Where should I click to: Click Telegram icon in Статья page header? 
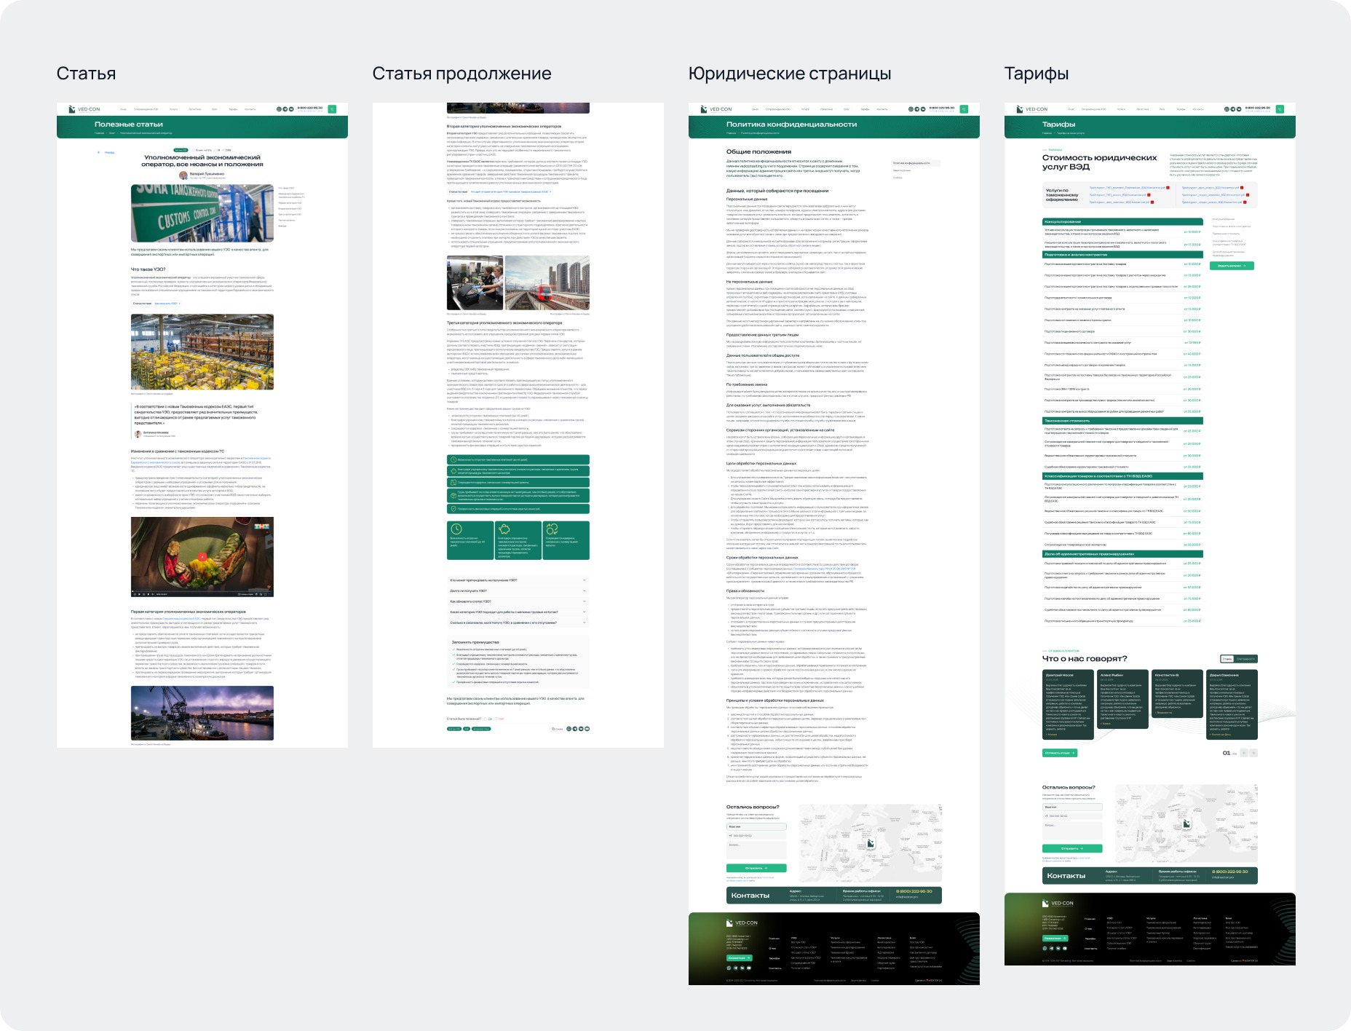point(285,109)
